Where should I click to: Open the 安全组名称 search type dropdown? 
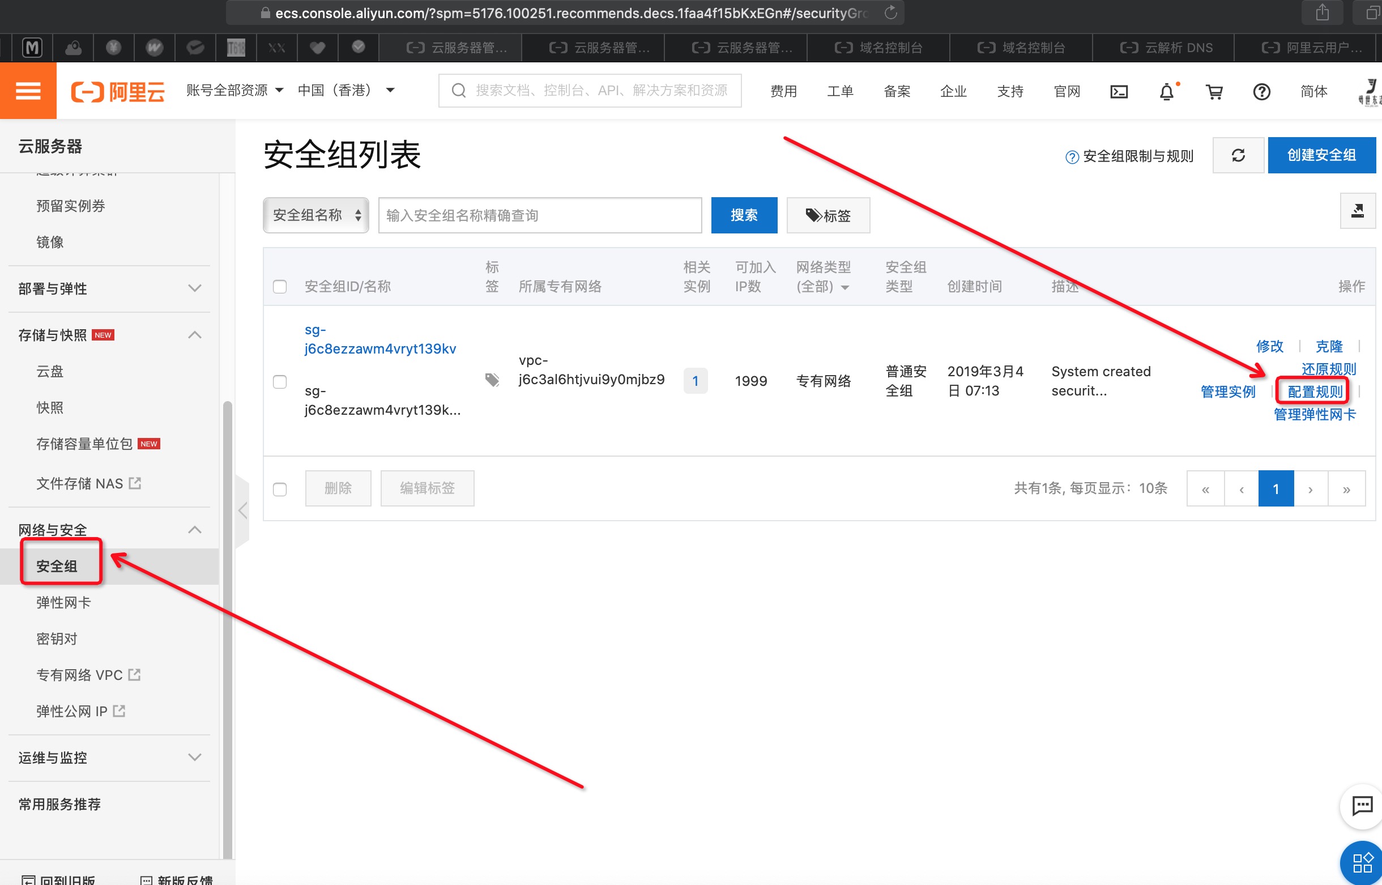click(x=316, y=215)
